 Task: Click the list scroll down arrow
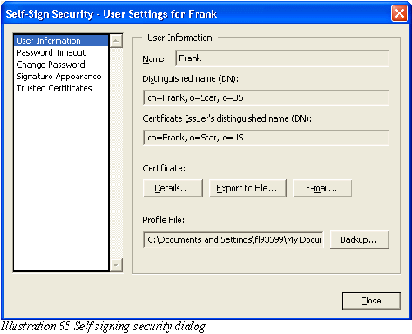116,265
